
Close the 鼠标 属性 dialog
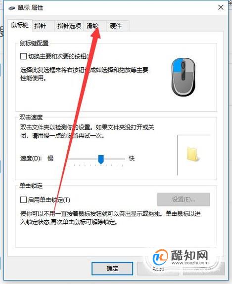point(221,7)
